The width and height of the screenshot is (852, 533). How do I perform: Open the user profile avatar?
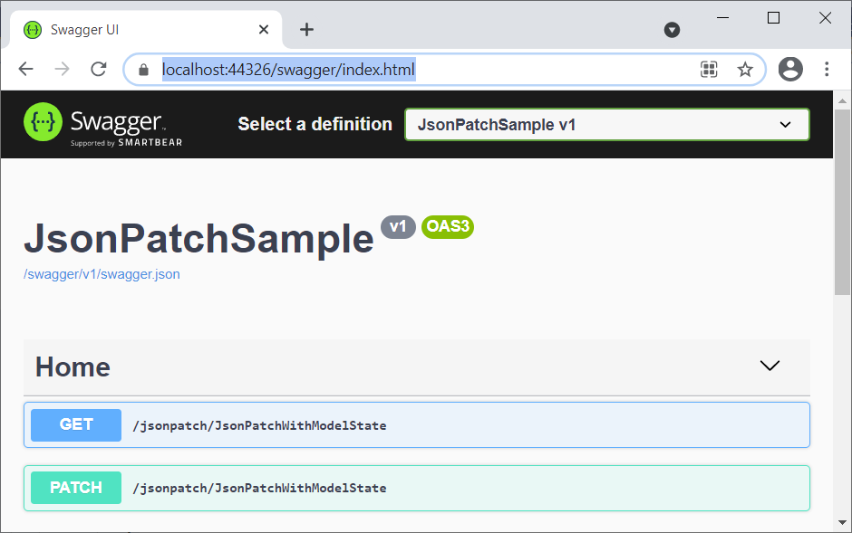tap(790, 69)
